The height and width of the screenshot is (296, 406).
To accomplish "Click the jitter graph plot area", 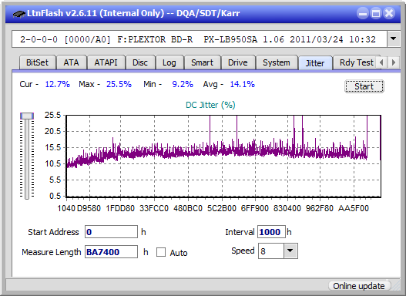I will (x=223, y=156).
